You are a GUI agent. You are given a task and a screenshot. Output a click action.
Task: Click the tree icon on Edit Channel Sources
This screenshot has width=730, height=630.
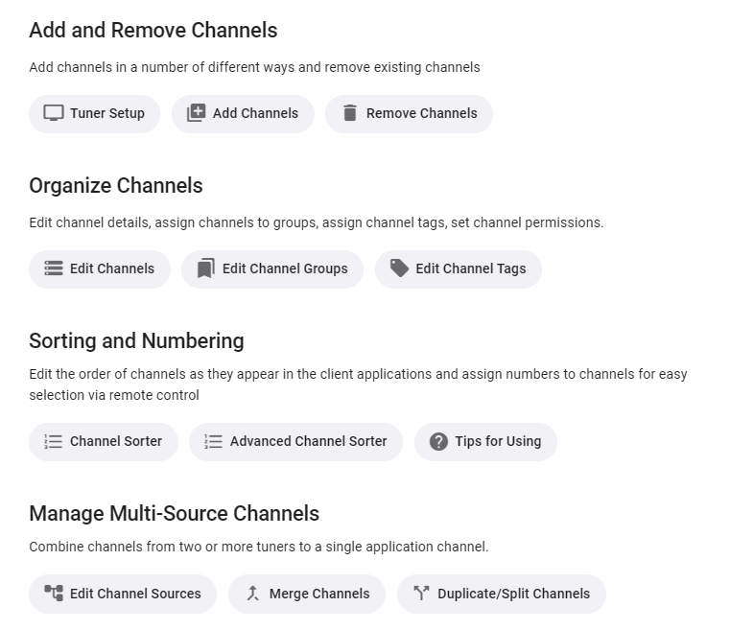(54, 594)
